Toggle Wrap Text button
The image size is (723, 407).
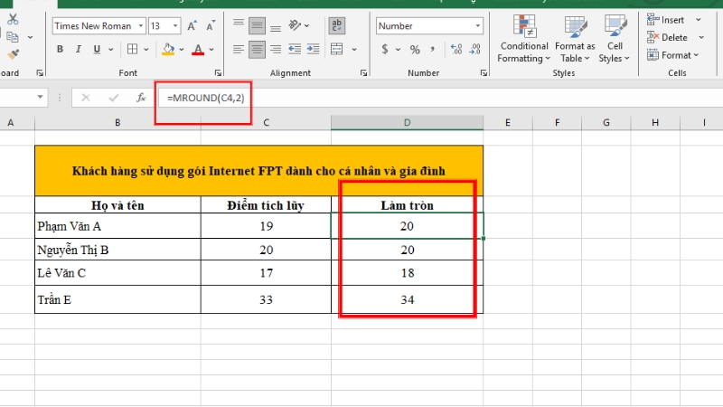337,26
